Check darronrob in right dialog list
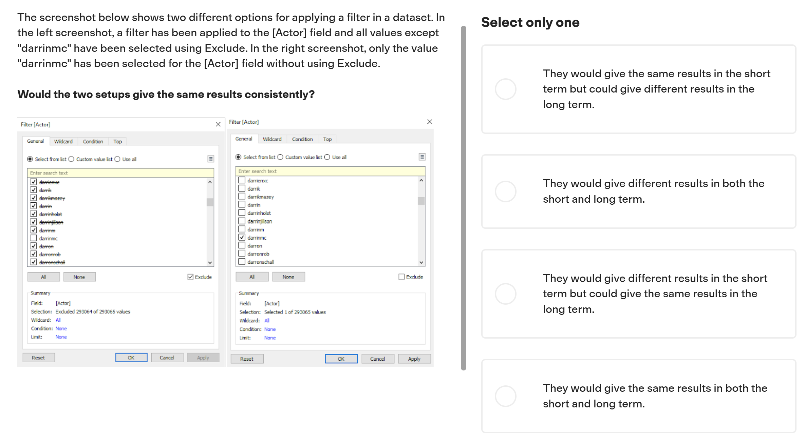 [242, 254]
